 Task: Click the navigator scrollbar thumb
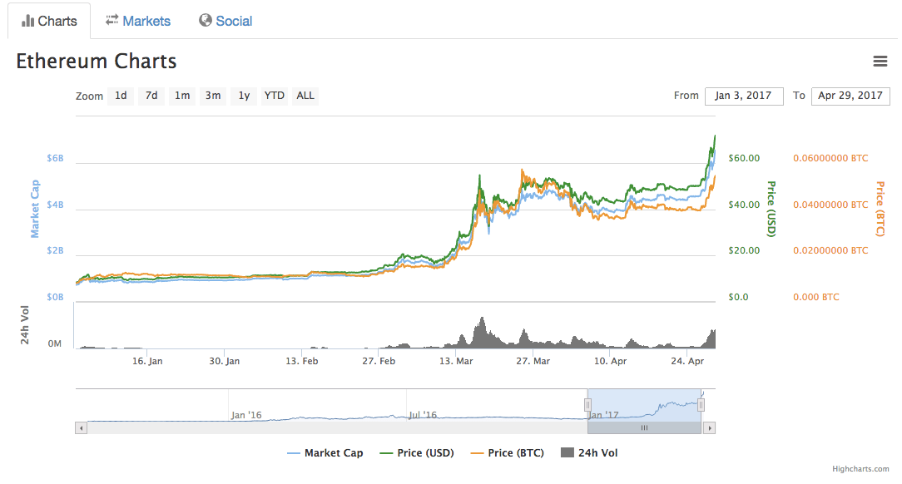click(644, 428)
